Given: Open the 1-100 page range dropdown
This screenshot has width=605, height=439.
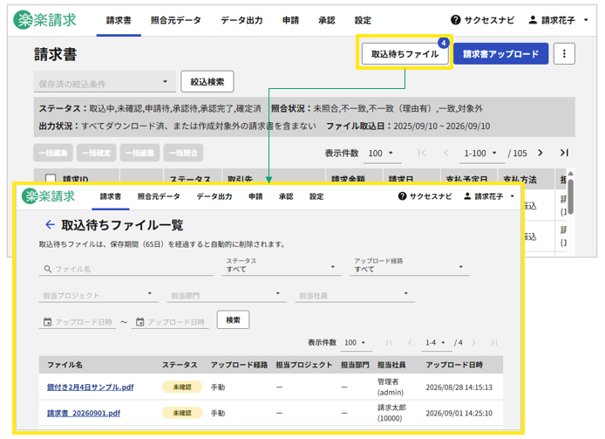Looking at the screenshot, I should (x=480, y=154).
